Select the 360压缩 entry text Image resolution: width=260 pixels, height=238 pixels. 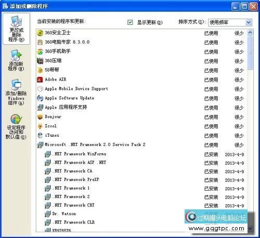pos(53,61)
